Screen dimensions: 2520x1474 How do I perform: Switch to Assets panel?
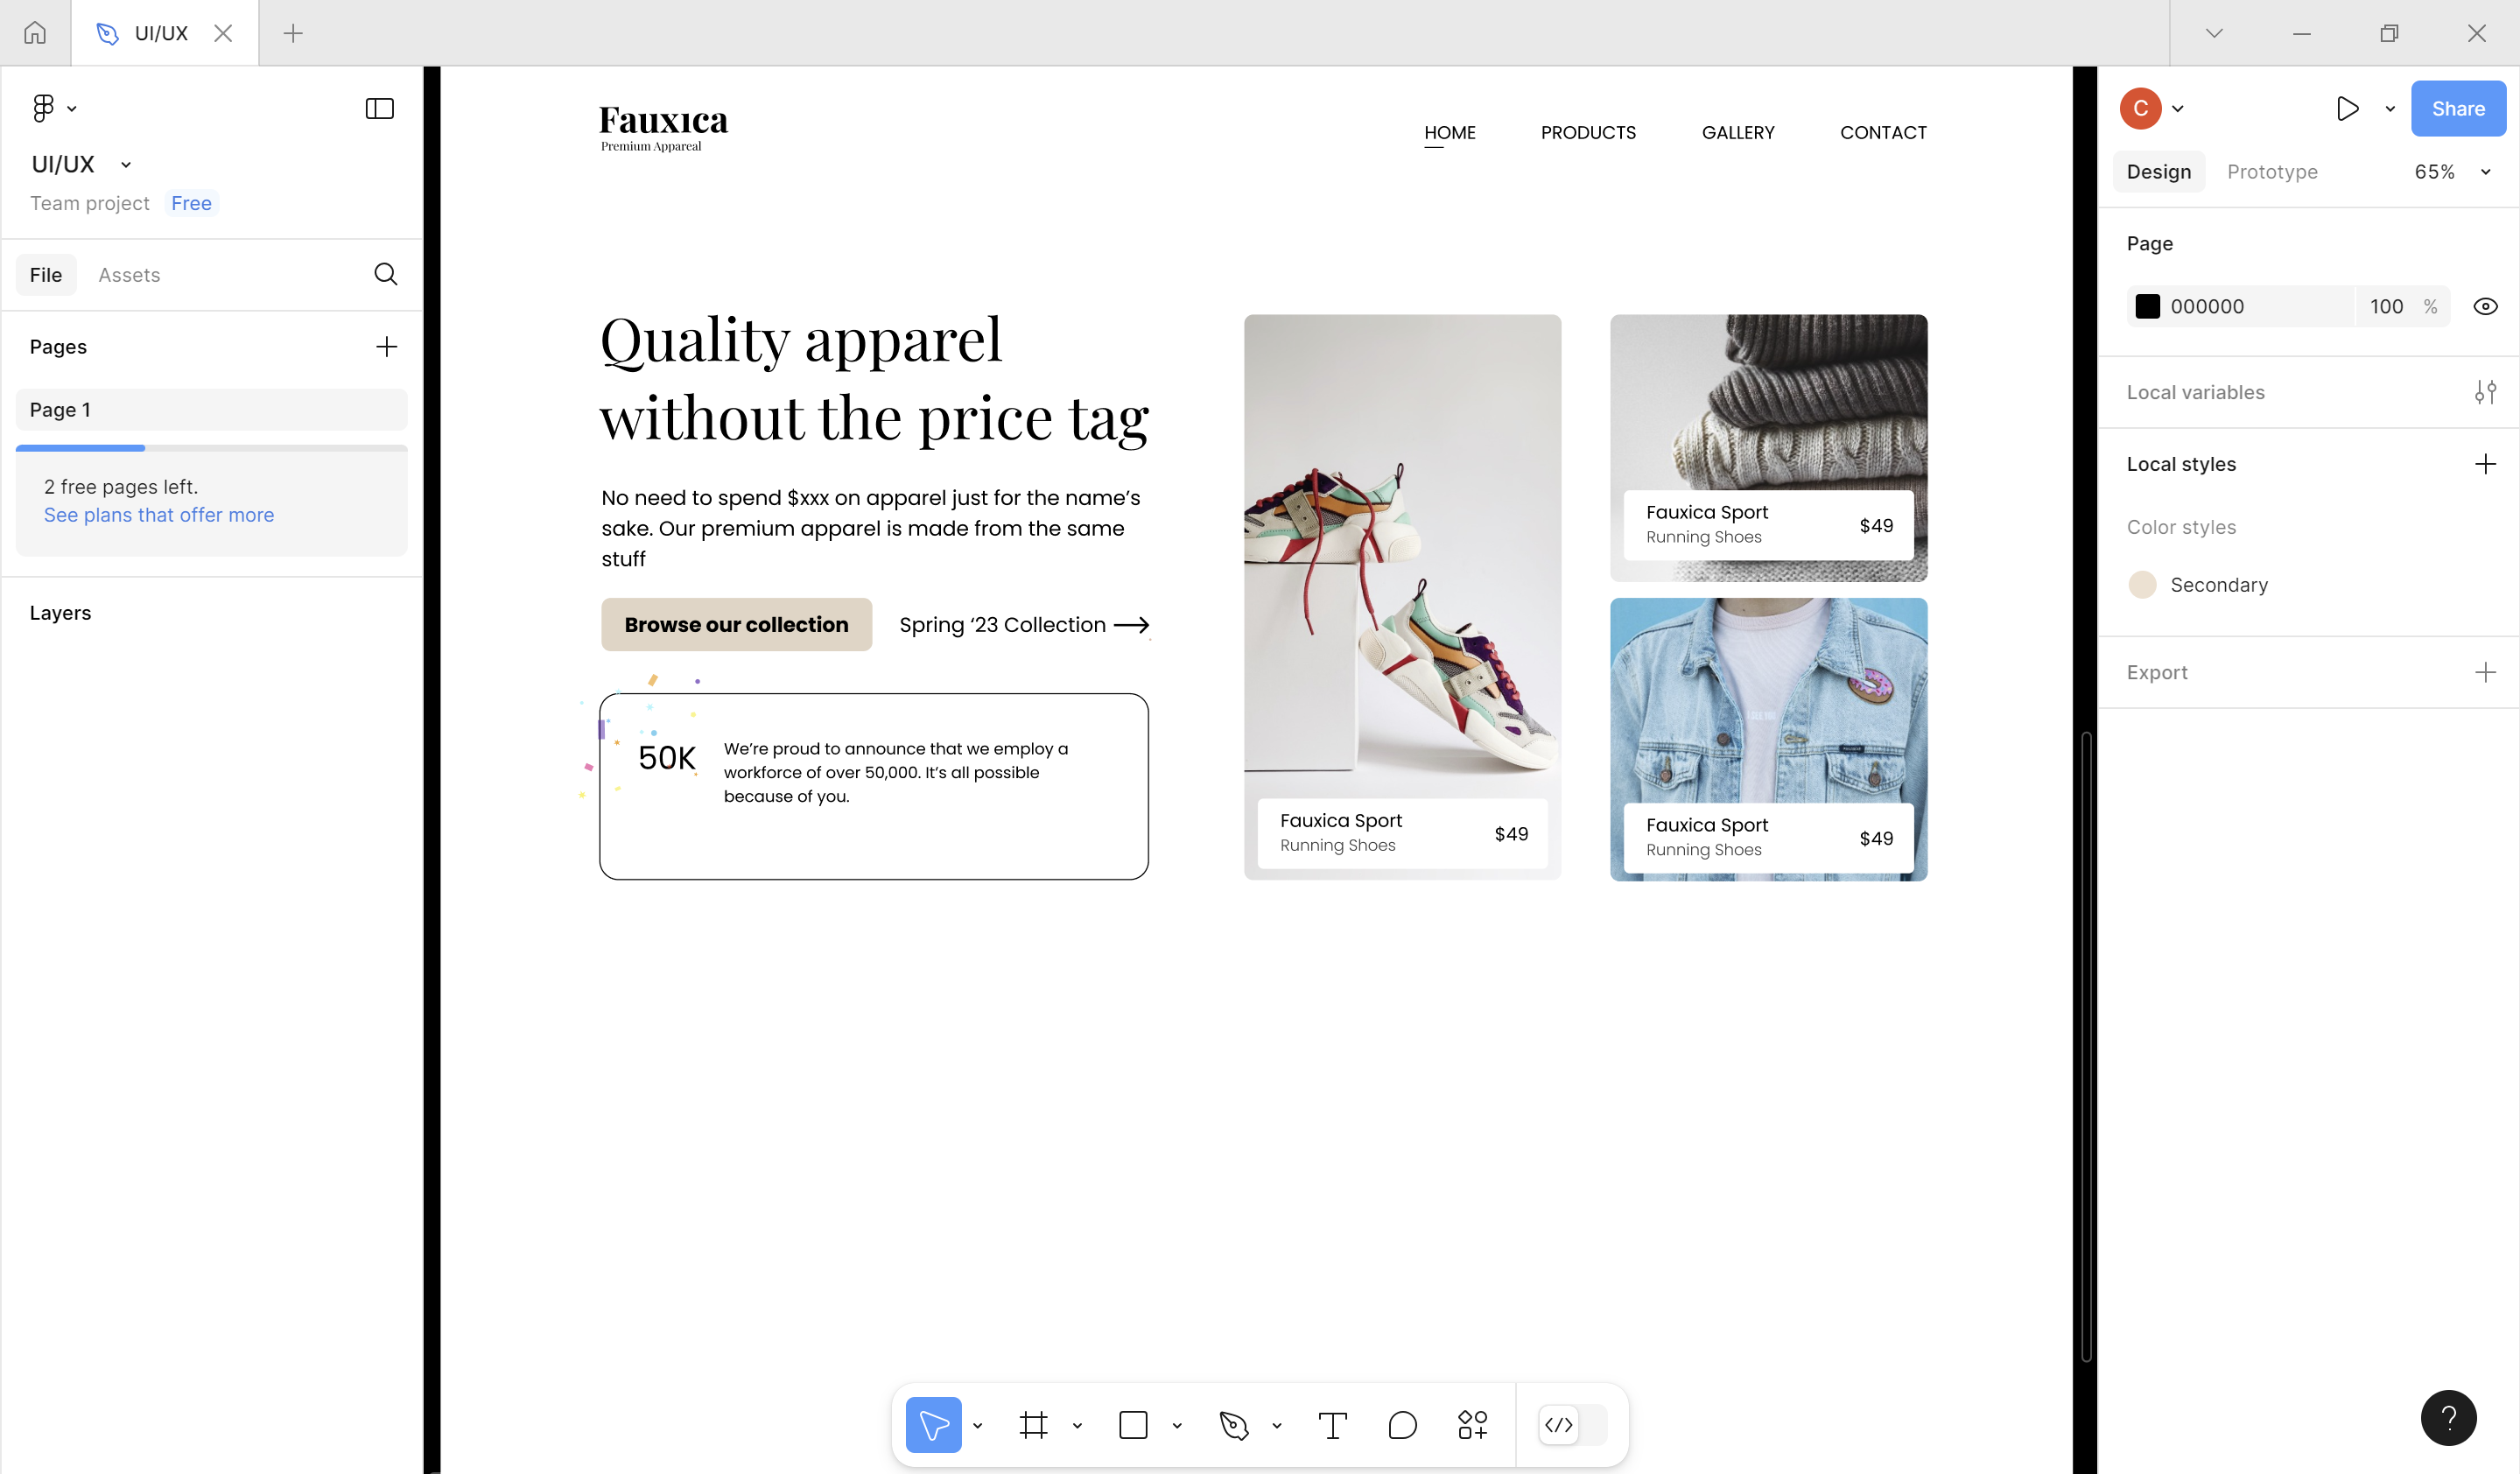(130, 274)
